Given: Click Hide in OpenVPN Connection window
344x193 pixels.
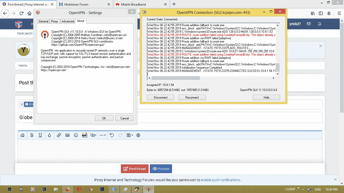Looking at the screenshot, I should point(266,98).
